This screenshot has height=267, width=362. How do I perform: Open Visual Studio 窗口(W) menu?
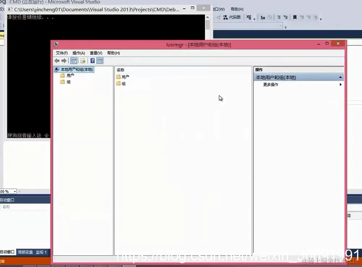click(x=219, y=9)
